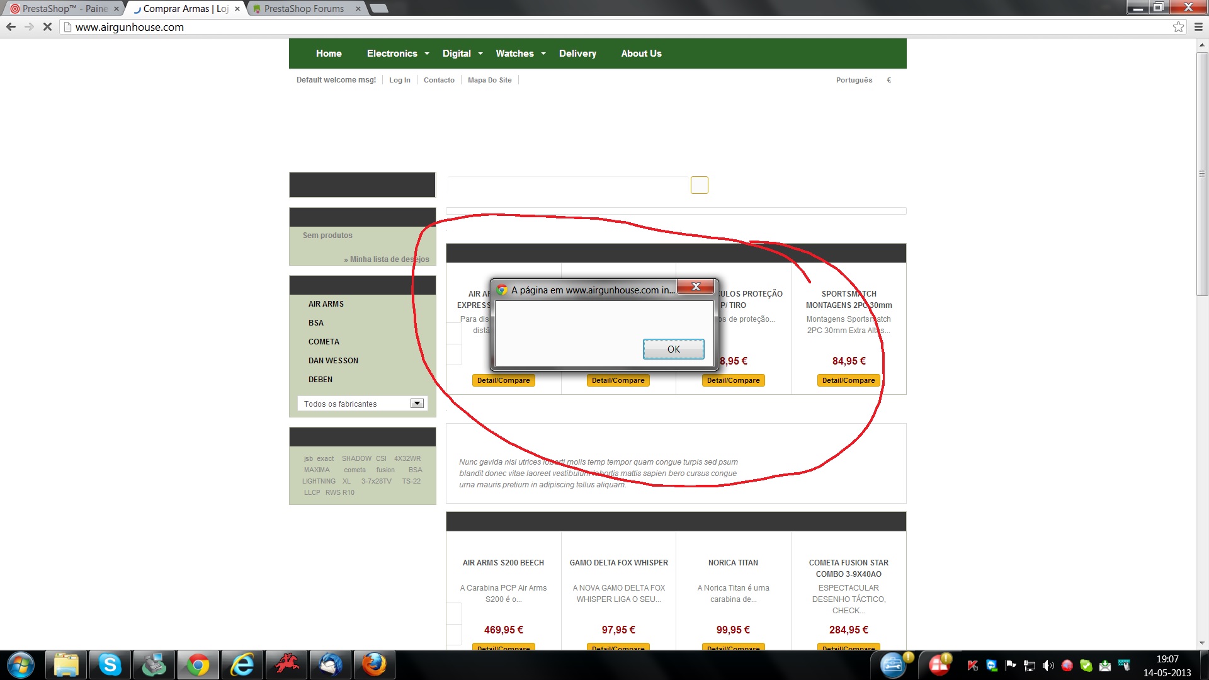This screenshot has width=1209, height=680.
Task: Expand the Electronics menu
Action: point(397,54)
